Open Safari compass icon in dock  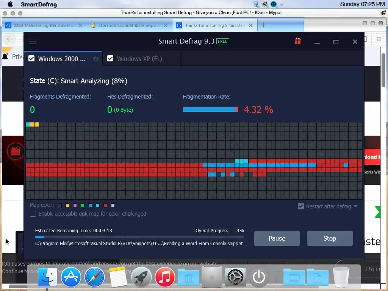pos(94,277)
